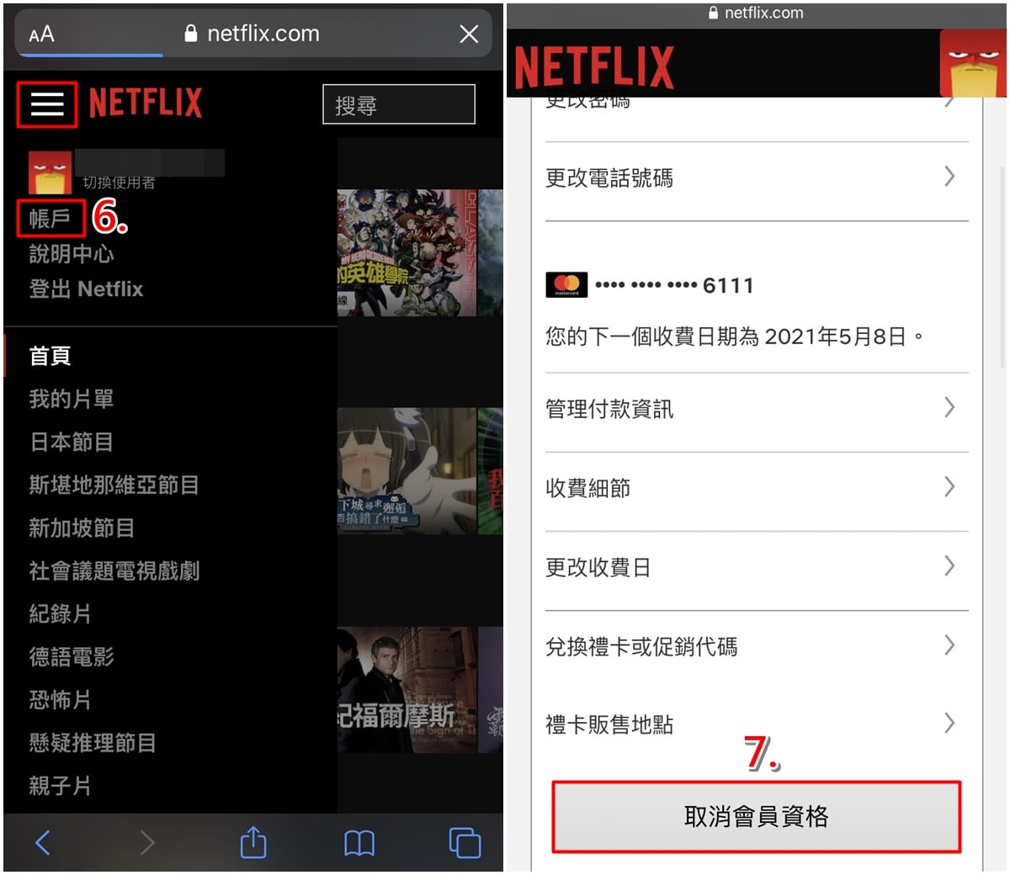Viewport: 1010px width, 875px height.
Task: Click 取消會員資格 cancel membership button
Action: pyautogui.click(x=756, y=816)
